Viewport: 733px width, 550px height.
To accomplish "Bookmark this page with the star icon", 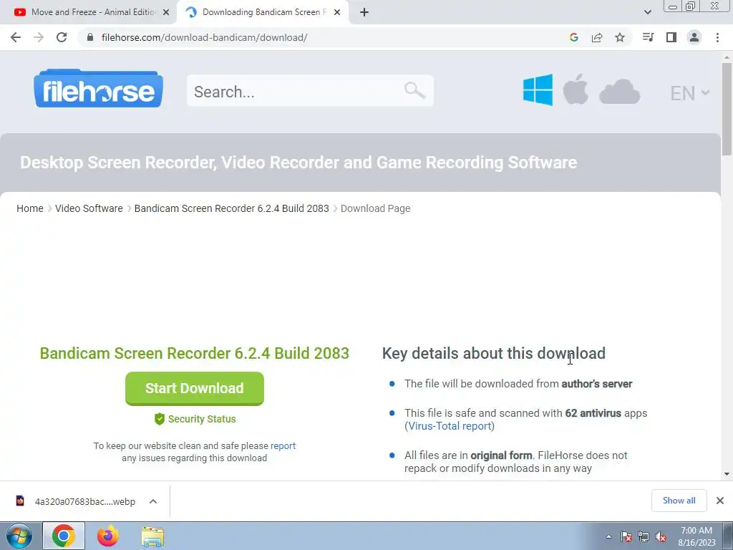I will click(620, 37).
